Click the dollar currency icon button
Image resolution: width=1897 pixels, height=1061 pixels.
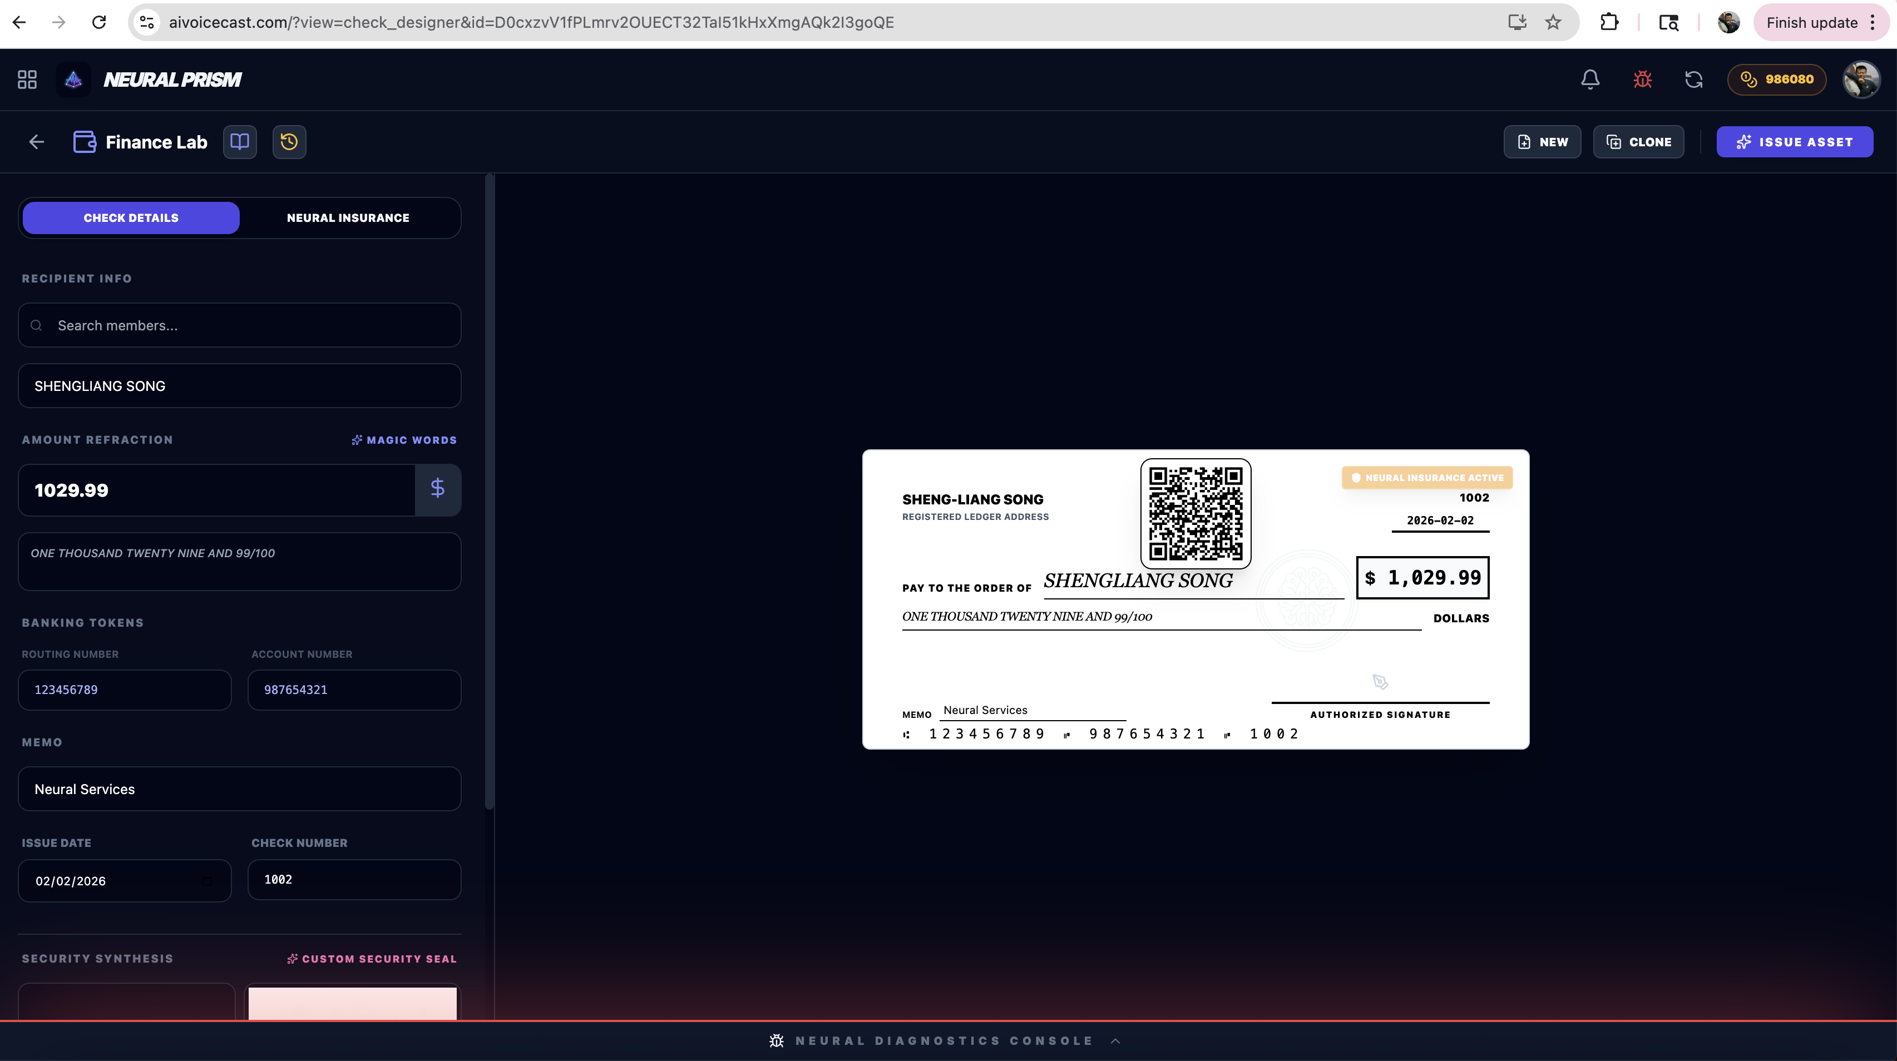437,489
